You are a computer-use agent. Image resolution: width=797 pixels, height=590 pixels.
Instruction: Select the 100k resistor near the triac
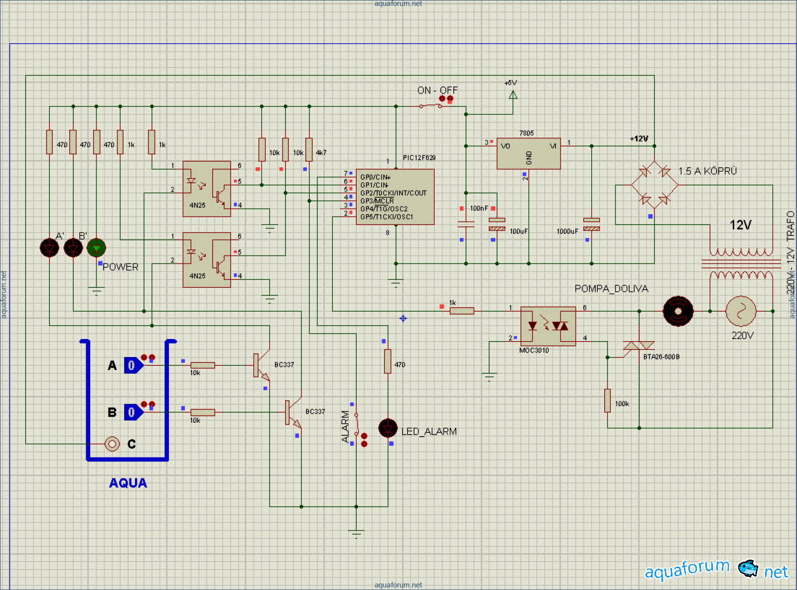[607, 401]
